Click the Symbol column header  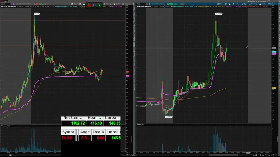[68, 132]
